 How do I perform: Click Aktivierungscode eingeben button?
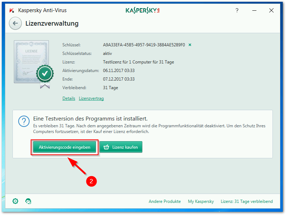click(65, 147)
